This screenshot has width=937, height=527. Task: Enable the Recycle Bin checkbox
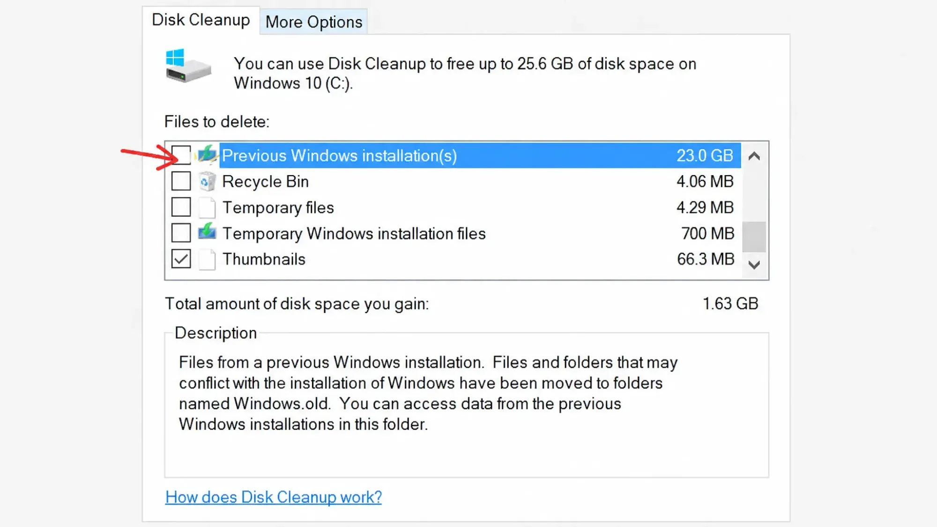tap(181, 181)
